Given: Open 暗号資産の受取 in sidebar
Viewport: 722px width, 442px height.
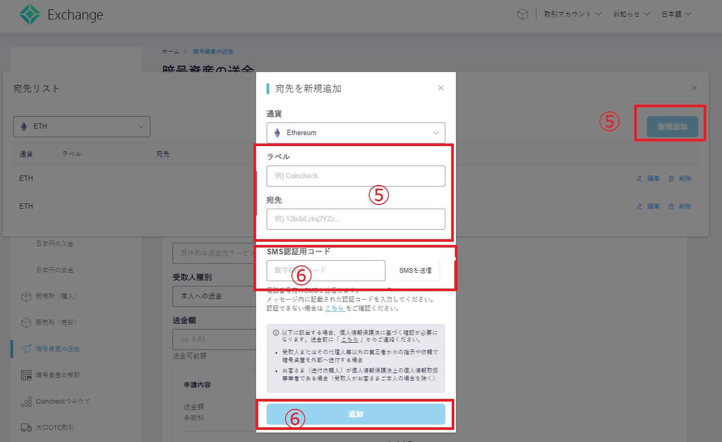Looking at the screenshot, I should tap(58, 375).
